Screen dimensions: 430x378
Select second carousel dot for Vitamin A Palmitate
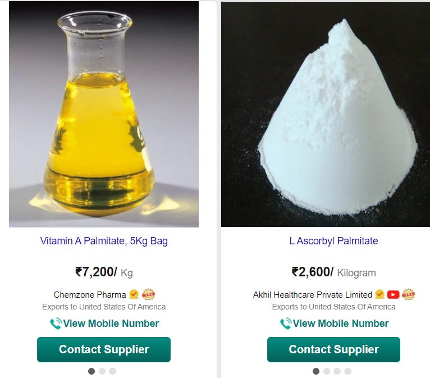click(102, 371)
